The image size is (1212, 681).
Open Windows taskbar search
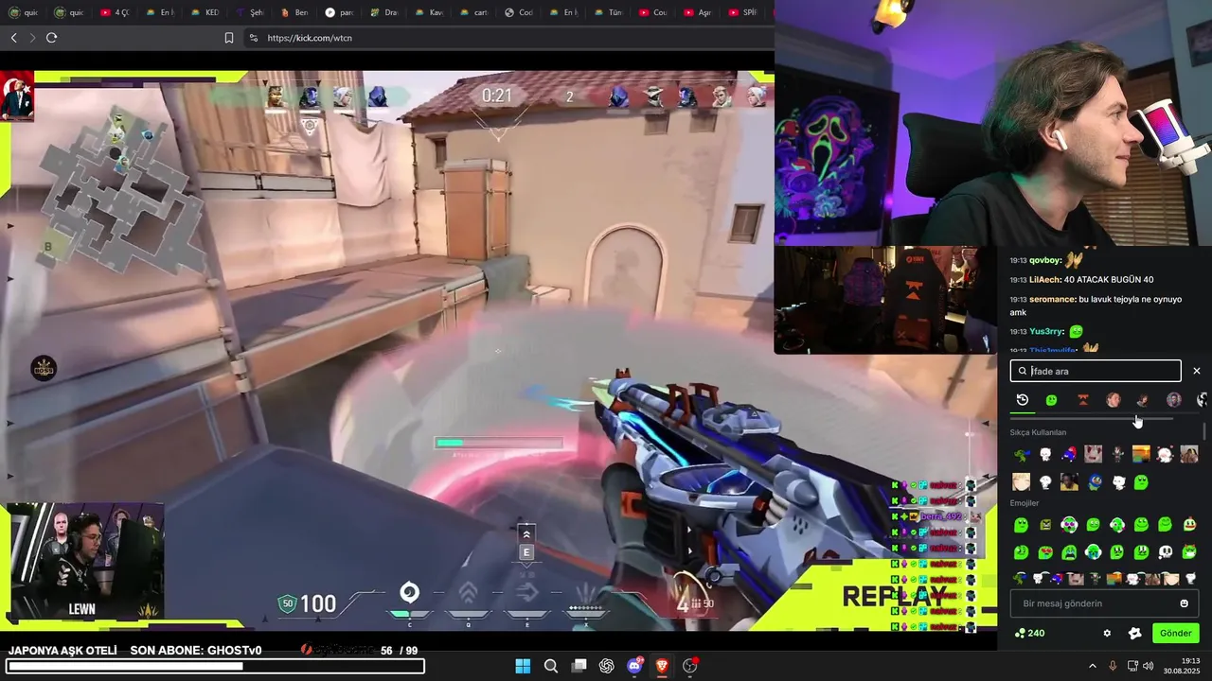point(551,666)
